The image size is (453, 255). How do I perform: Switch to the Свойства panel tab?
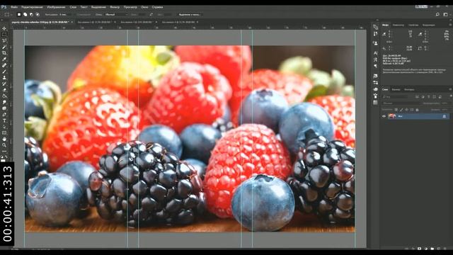pos(413,25)
